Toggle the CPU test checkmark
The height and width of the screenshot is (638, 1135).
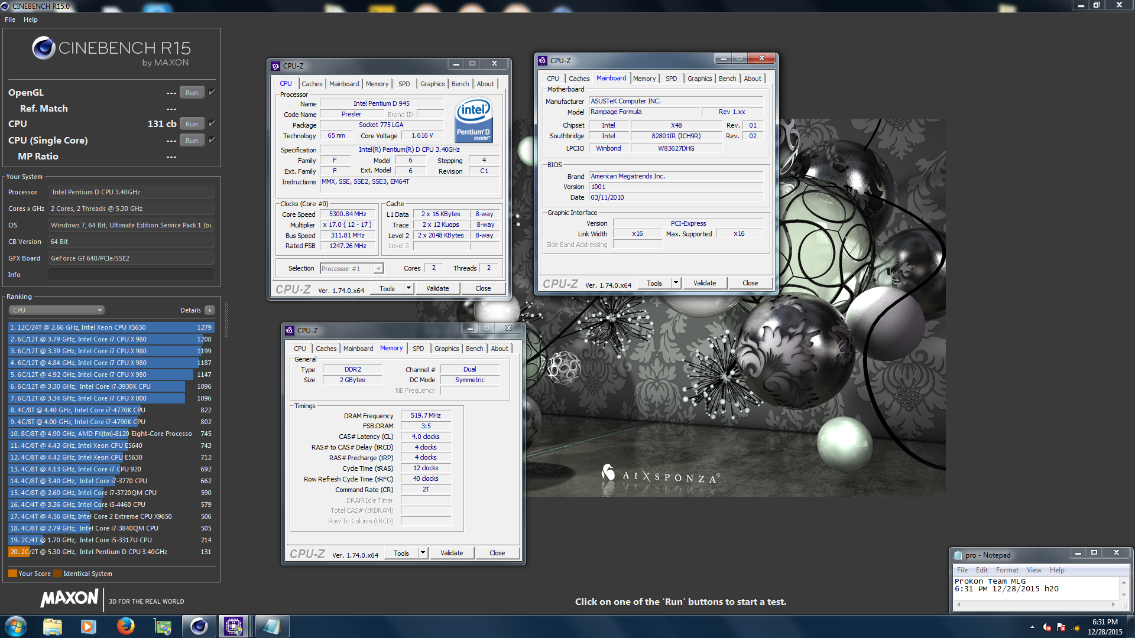pyautogui.click(x=212, y=123)
